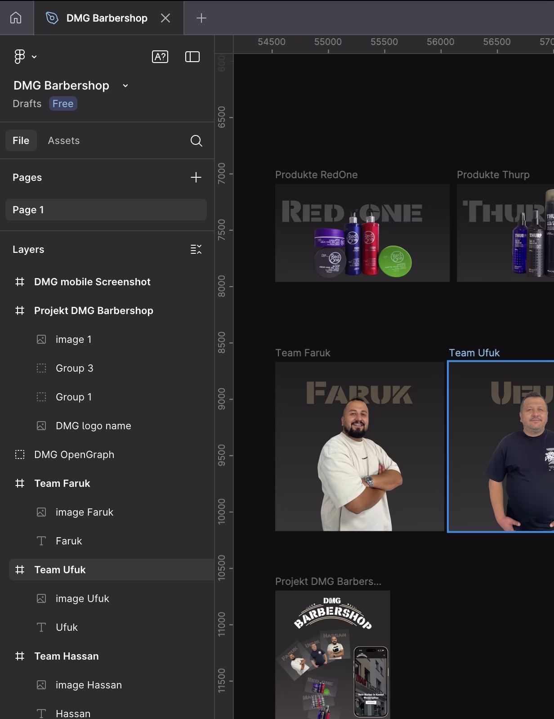The height and width of the screenshot is (719, 554).
Task: Click the missing fonts A? icon
Action: [160, 57]
